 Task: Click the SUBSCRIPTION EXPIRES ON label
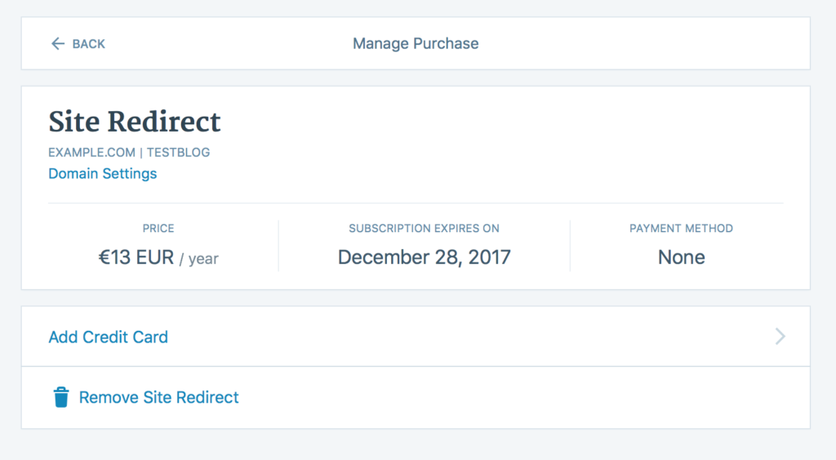pos(424,229)
